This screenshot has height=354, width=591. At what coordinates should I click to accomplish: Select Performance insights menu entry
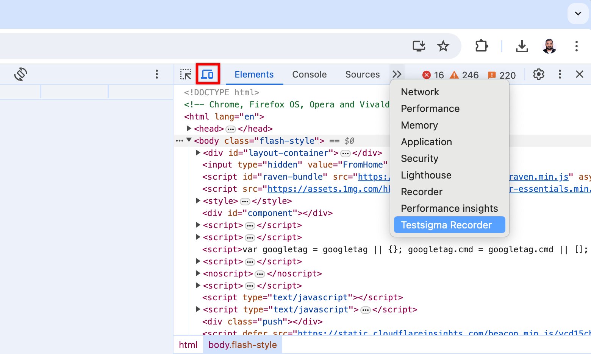point(450,208)
